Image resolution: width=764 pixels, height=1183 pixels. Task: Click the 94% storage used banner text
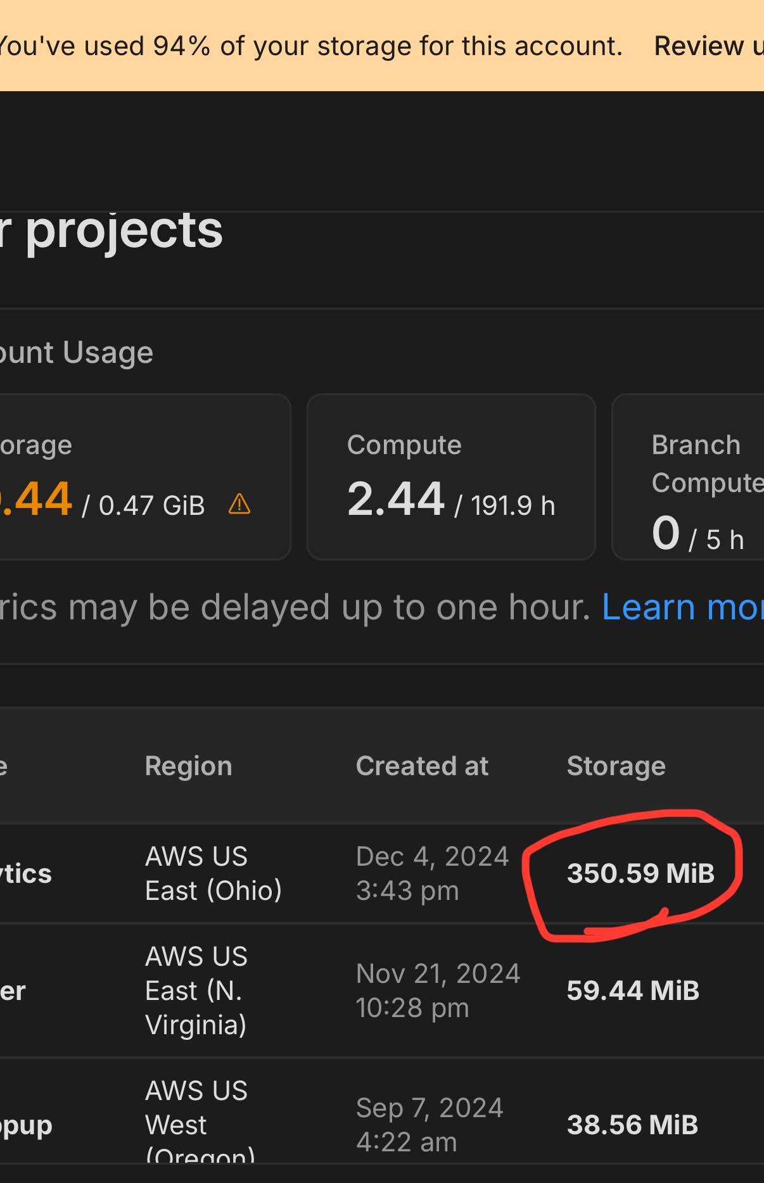coord(310,46)
